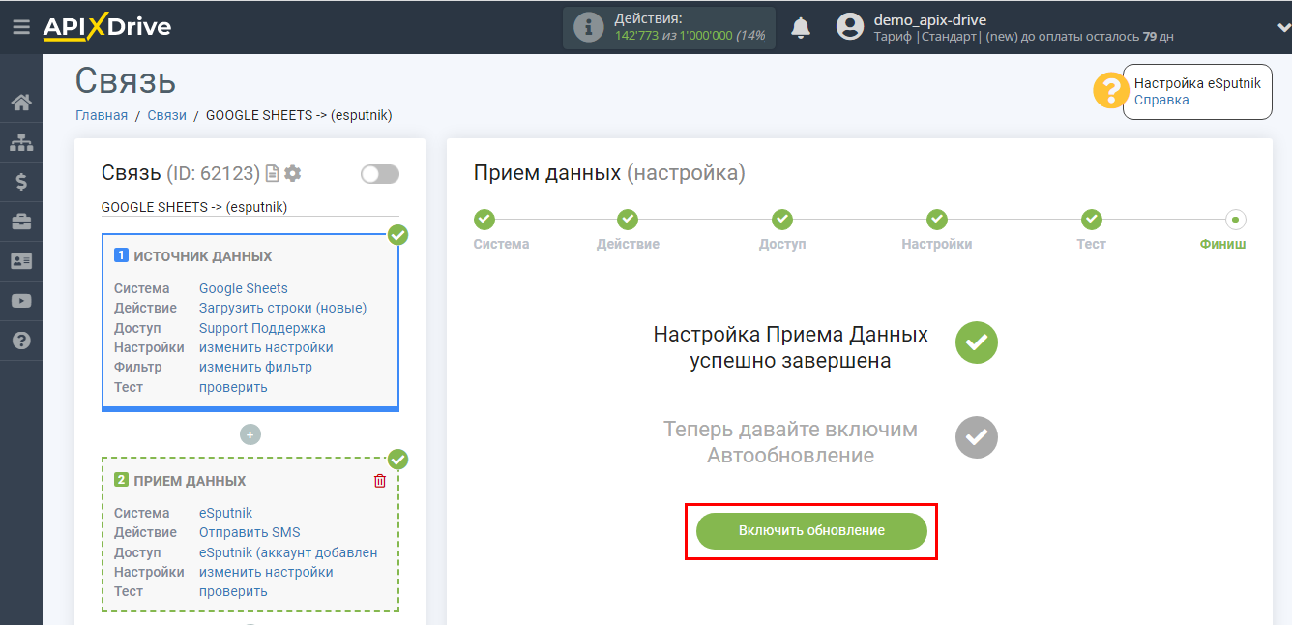Delete the Прием данных block with the trash icon
Viewport: 1292px width, 625px height.
pyautogui.click(x=380, y=481)
